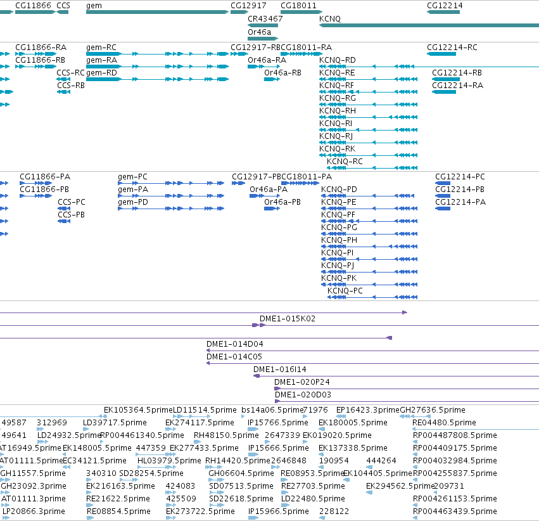
Task: Select EST RP004463439.5prime
Action: click(415, 518)
